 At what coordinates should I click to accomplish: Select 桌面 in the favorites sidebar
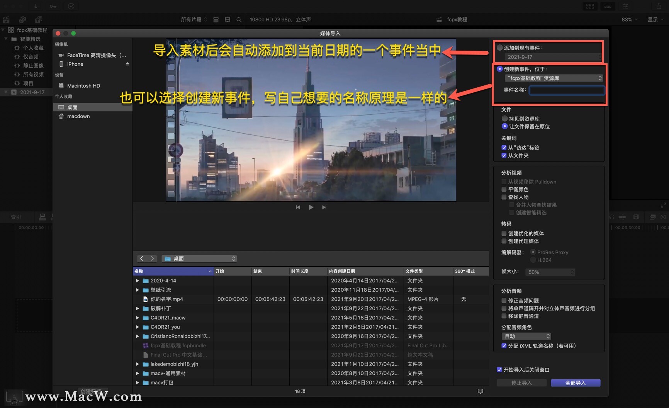(93, 107)
